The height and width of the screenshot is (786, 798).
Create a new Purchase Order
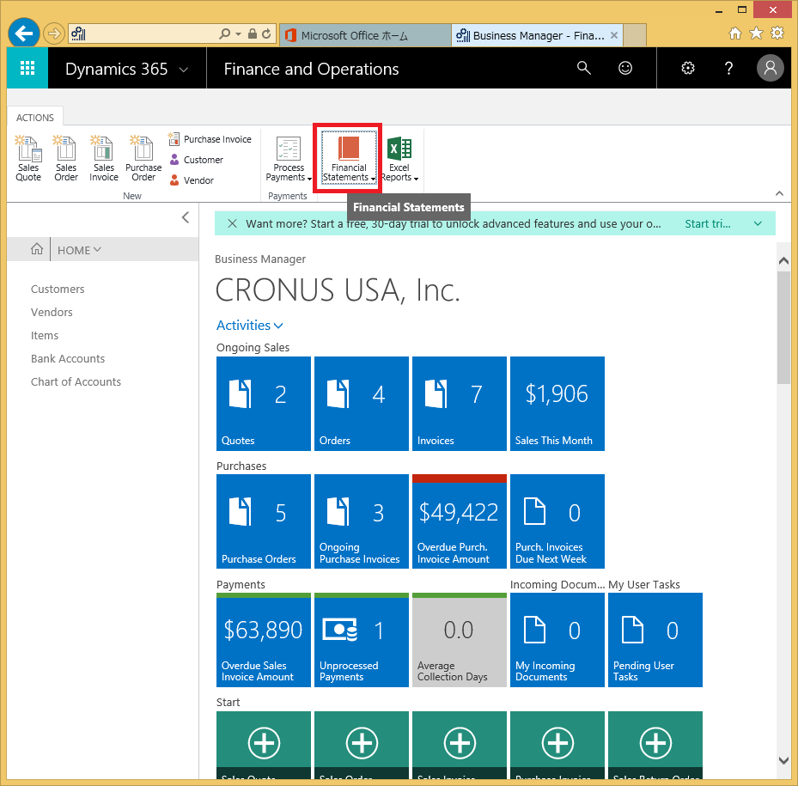coord(143,158)
